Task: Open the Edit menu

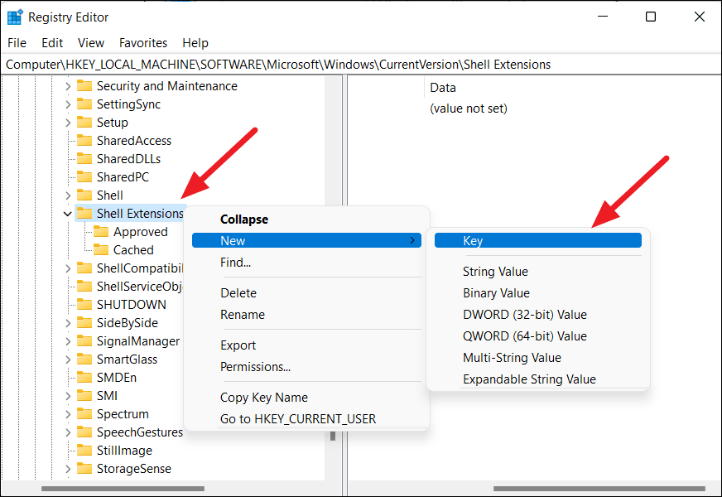Action: (52, 43)
